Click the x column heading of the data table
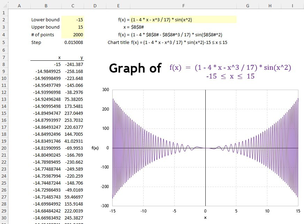304x224 pixels. tap(59, 57)
